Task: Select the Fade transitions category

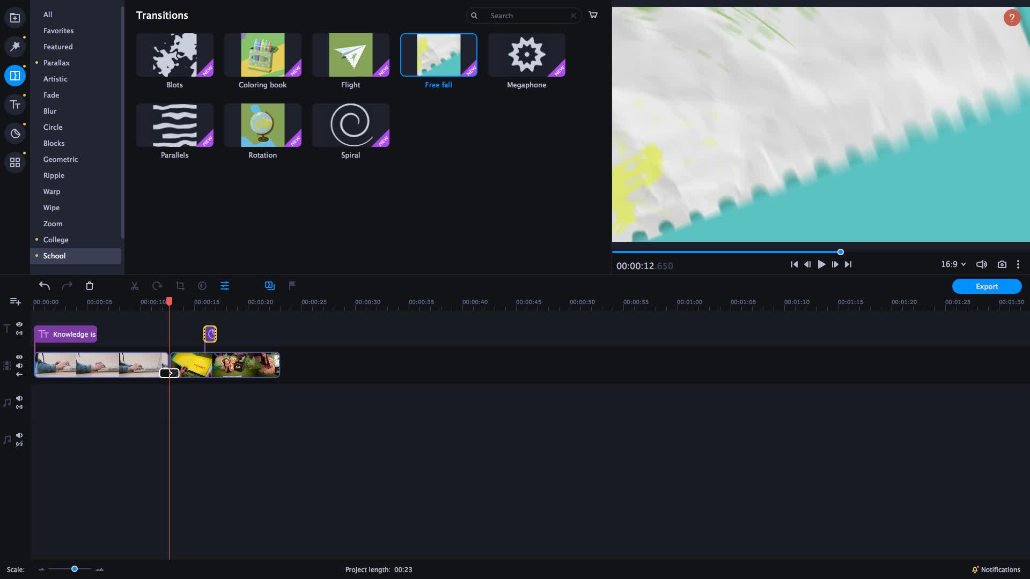Action: [x=51, y=95]
